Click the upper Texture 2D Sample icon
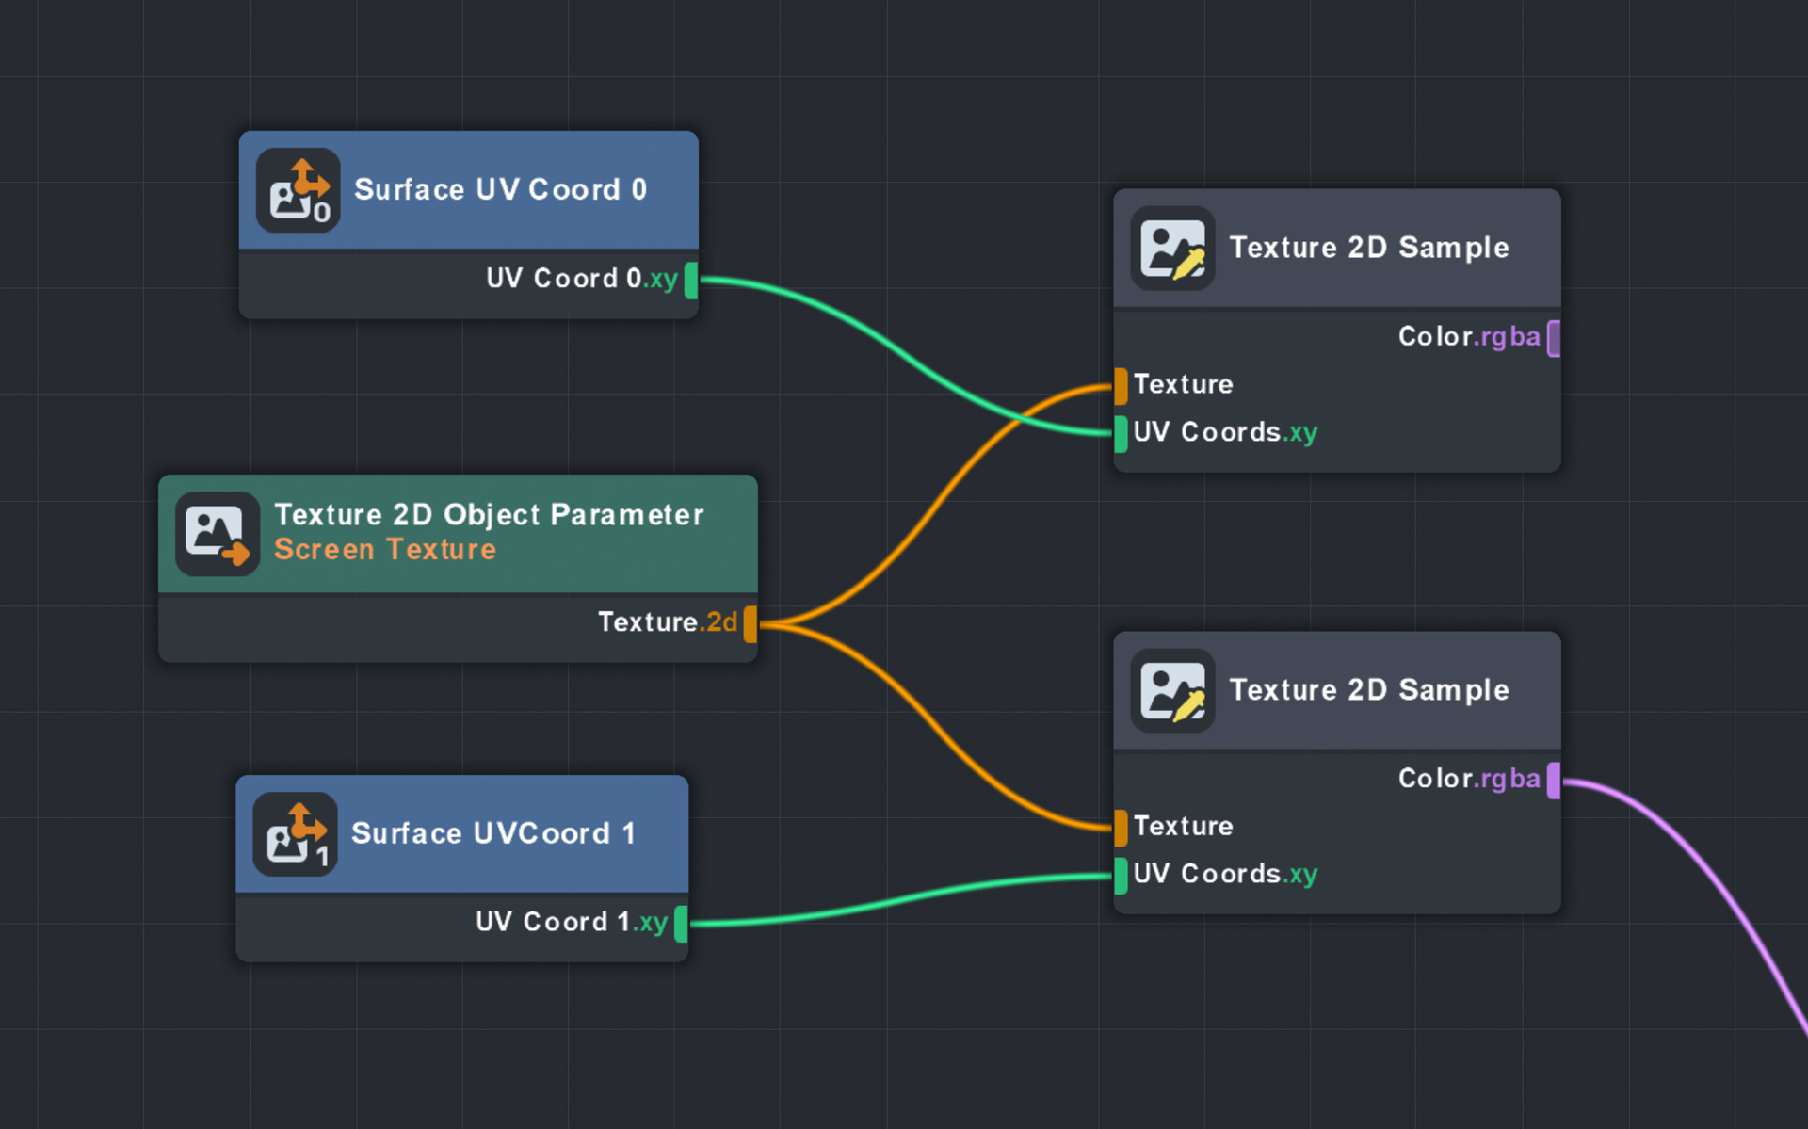The height and width of the screenshot is (1129, 1808). tap(1172, 249)
